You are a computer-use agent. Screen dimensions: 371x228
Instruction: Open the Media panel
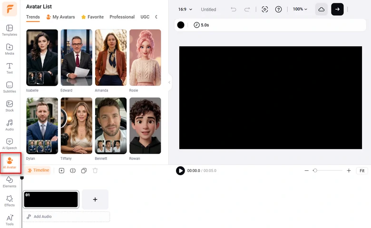click(10, 49)
